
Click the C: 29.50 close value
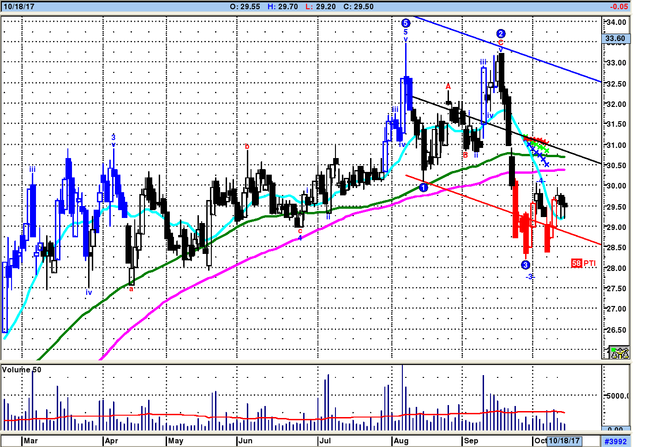click(359, 6)
